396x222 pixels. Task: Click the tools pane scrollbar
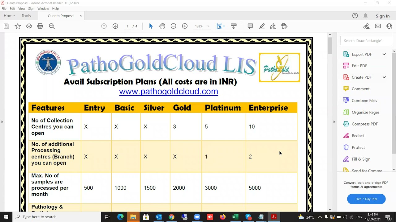[394, 103]
